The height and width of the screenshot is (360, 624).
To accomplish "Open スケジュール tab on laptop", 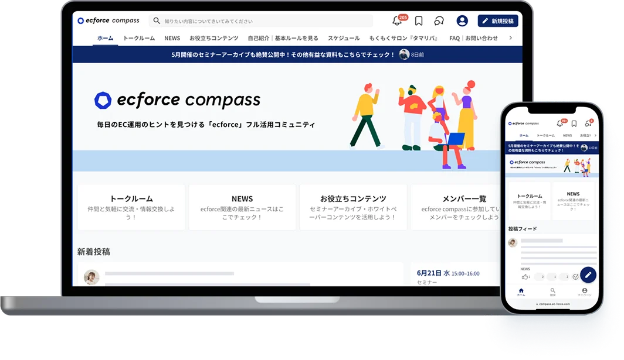I will pyautogui.click(x=344, y=38).
